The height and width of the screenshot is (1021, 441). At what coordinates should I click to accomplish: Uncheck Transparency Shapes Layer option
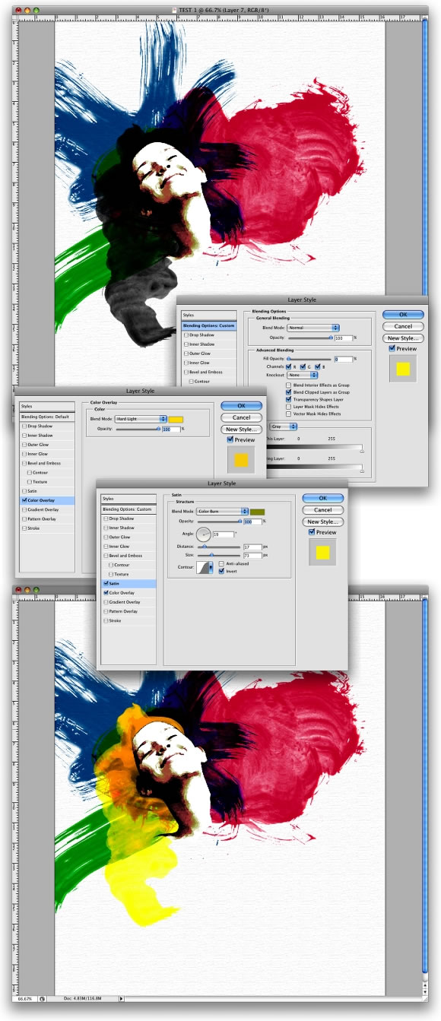coord(288,399)
